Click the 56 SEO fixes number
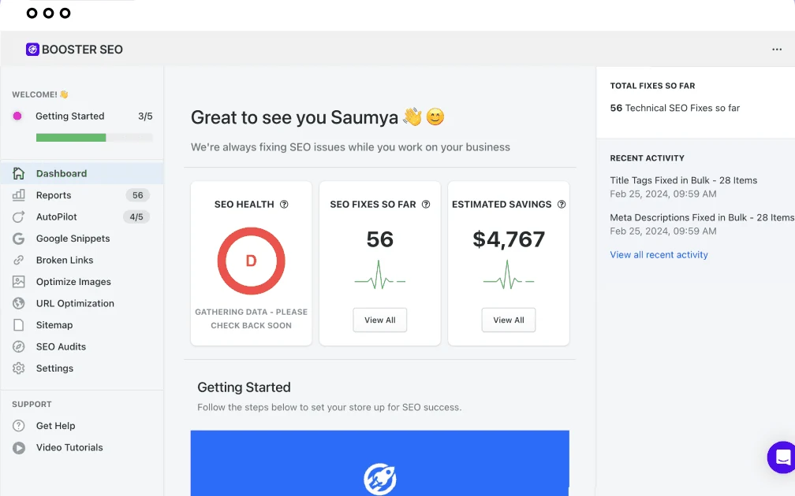Image resolution: width=795 pixels, height=496 pixels. [x=380, y=239]
